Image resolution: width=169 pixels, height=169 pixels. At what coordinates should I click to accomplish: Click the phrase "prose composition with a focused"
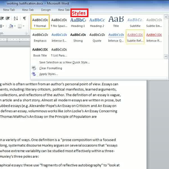pos(89,140)
